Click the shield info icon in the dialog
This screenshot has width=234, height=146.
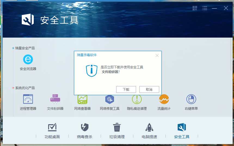coord(92,71)
